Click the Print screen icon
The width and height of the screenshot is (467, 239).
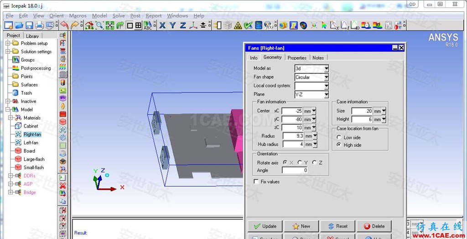[39, 25]
